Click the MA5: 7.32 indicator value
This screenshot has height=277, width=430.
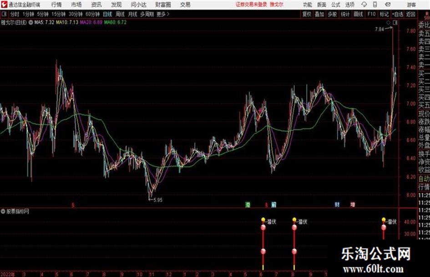pos(44,22)
